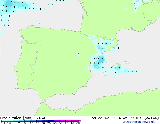
Task: Click the '5' precipitation value near Castellón coast
Action: [103, 58]
